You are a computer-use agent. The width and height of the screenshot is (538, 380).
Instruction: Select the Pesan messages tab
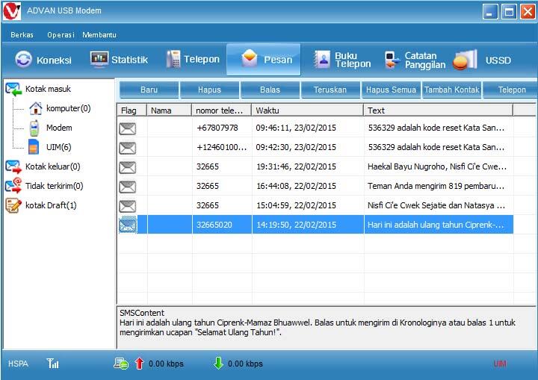264,59
